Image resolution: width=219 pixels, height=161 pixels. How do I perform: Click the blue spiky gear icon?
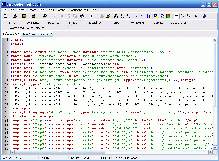(x=205, y=16)
